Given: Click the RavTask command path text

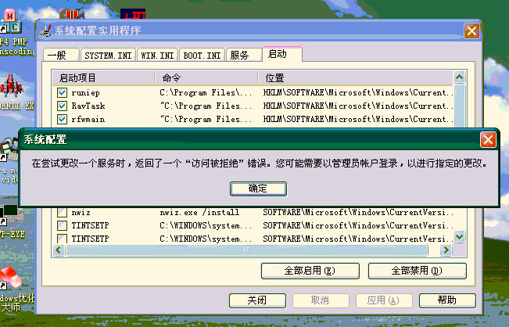Looking at the screenshot, I should click(x=206, y=106).
